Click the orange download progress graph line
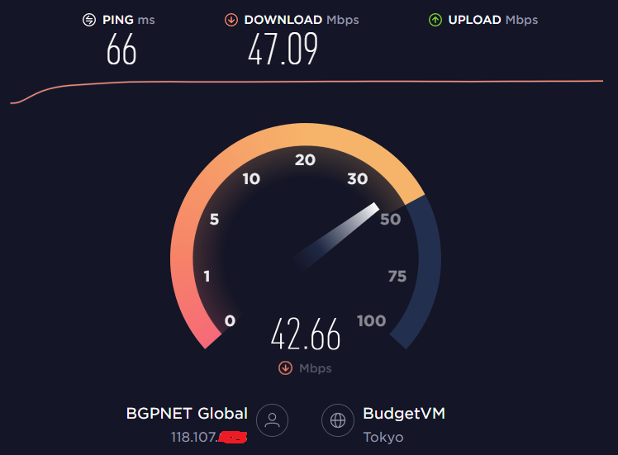The height and width of the screenshot is (455, 618). 307,82
